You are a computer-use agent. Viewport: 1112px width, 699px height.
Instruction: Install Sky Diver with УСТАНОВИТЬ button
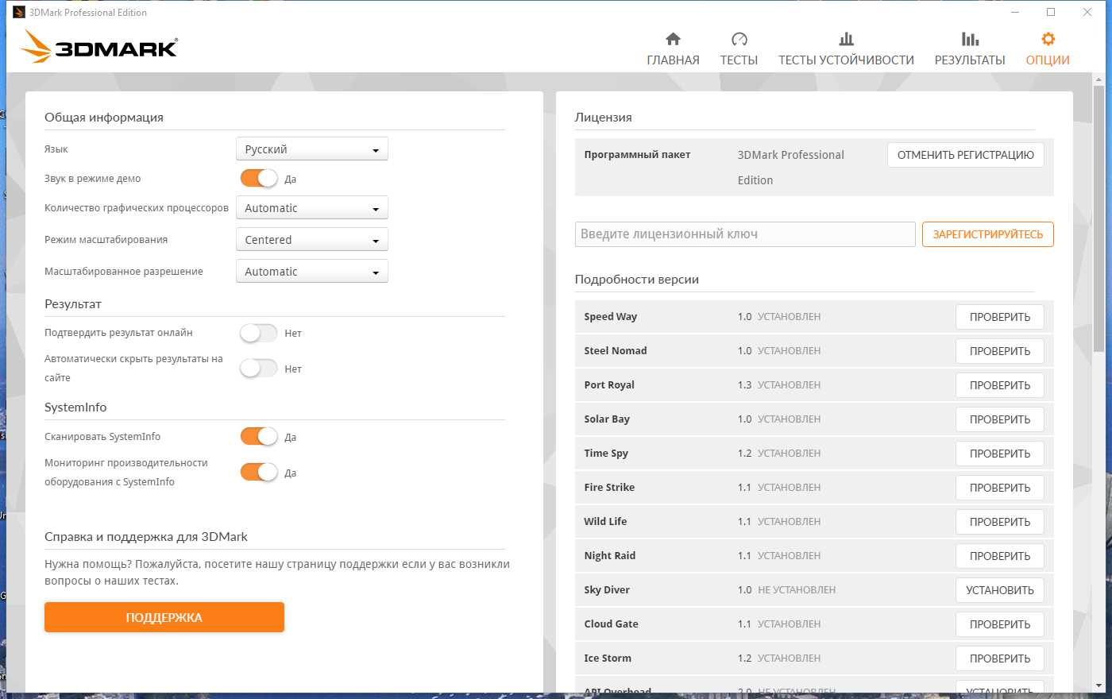1000,590
